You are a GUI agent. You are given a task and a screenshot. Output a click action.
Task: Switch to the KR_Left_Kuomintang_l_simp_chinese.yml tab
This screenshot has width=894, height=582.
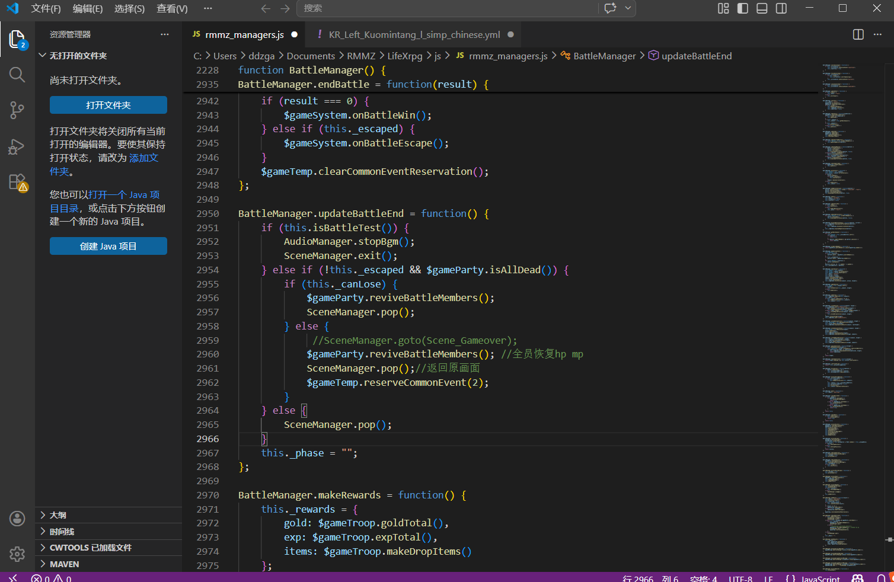coord(414,35)
